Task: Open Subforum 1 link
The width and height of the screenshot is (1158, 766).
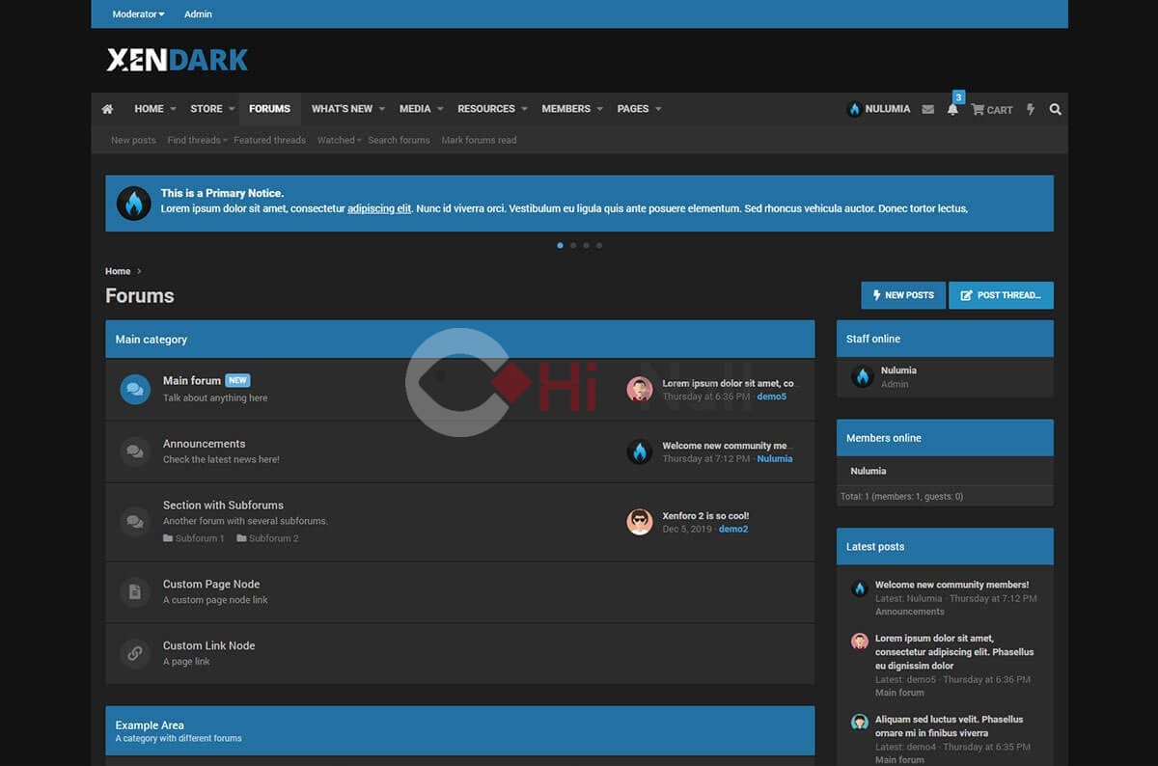Action: click(x=200, y=538)
